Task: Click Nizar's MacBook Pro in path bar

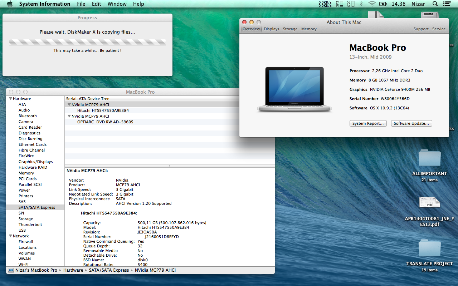Action: coord(36,270)
